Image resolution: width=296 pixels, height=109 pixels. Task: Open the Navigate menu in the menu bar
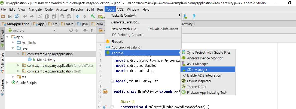pyautogui.click(x=35, y=10)
